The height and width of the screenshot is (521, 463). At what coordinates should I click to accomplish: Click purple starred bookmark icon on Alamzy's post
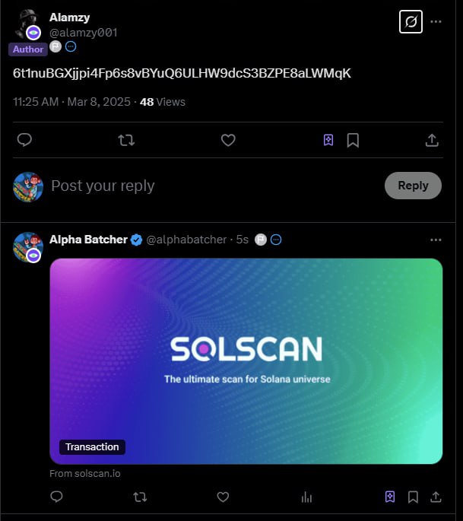[x=328, y=140]
